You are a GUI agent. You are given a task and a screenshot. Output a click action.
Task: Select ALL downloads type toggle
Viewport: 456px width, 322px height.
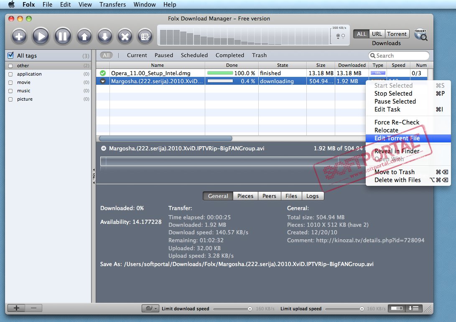pyautogui.click(x=361, y=34)
